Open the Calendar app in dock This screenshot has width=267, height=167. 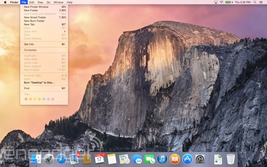[x=99, y=159]
